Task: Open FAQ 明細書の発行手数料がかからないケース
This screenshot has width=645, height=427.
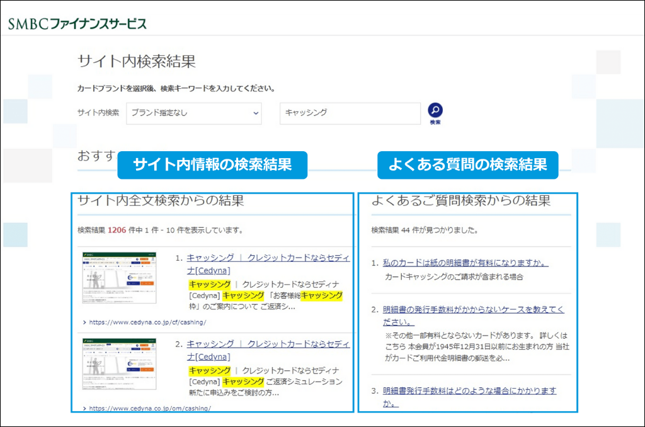Action: coord(473,316)
